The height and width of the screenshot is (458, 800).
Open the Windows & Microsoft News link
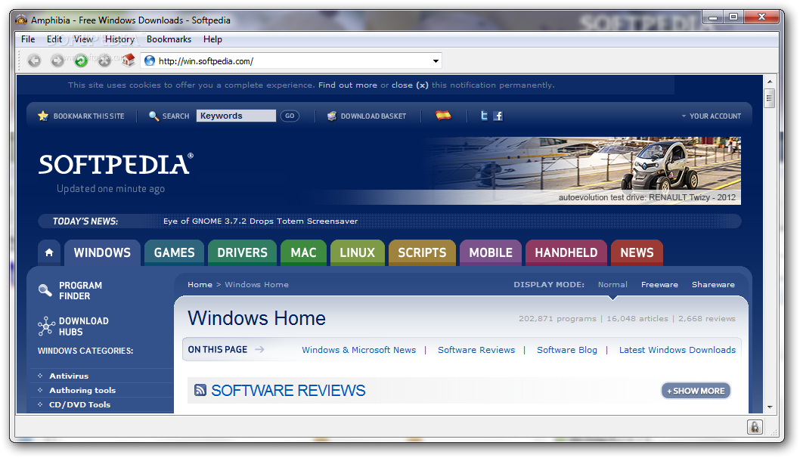(358, 350)
